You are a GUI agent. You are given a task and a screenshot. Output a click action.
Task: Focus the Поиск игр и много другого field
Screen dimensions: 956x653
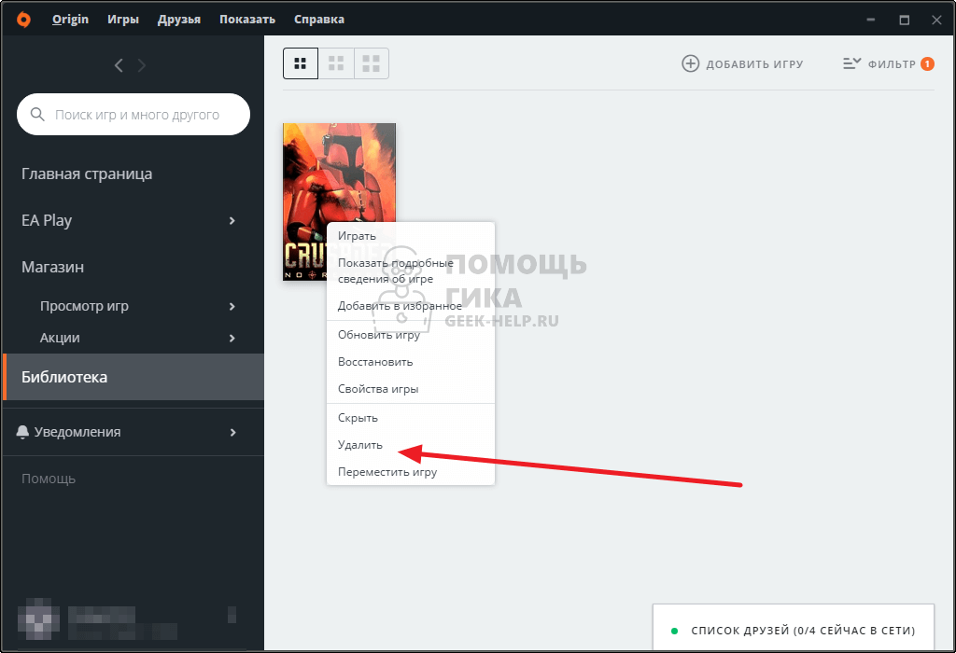[134, 114]
